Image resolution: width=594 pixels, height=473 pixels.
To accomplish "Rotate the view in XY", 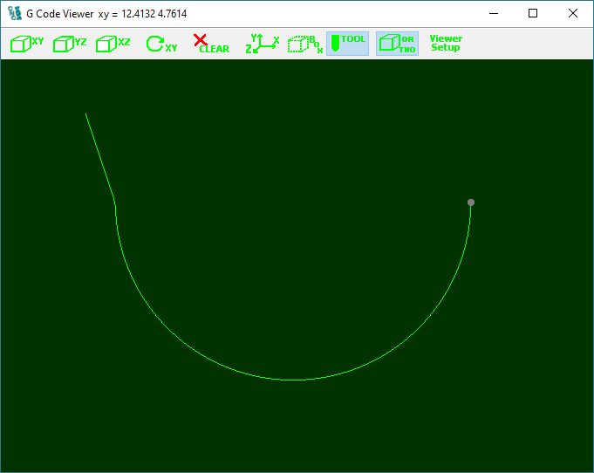I will point(160,44).
